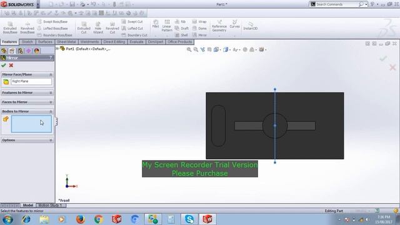Viewport: 400px width, 225px height.
Task: Expand the Faces to Mirror section
Action: click(51, 102)
